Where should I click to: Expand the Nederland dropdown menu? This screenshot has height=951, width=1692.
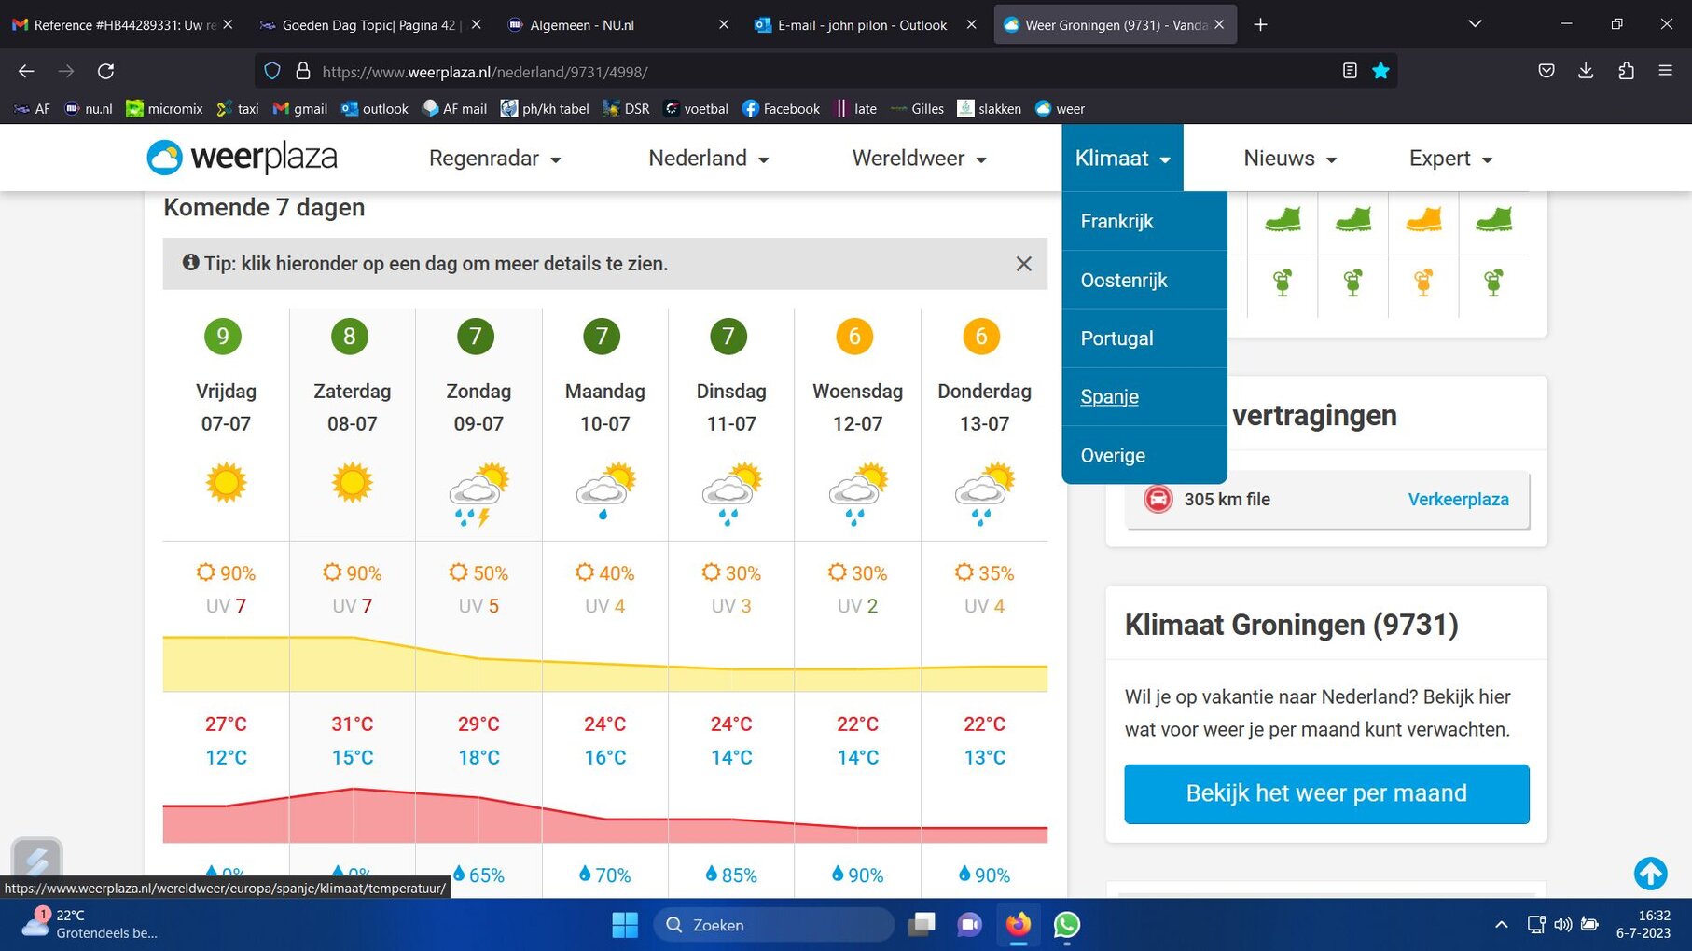(x=708, y=158)
